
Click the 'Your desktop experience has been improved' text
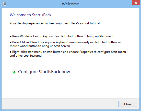click(x=55, y=23)
